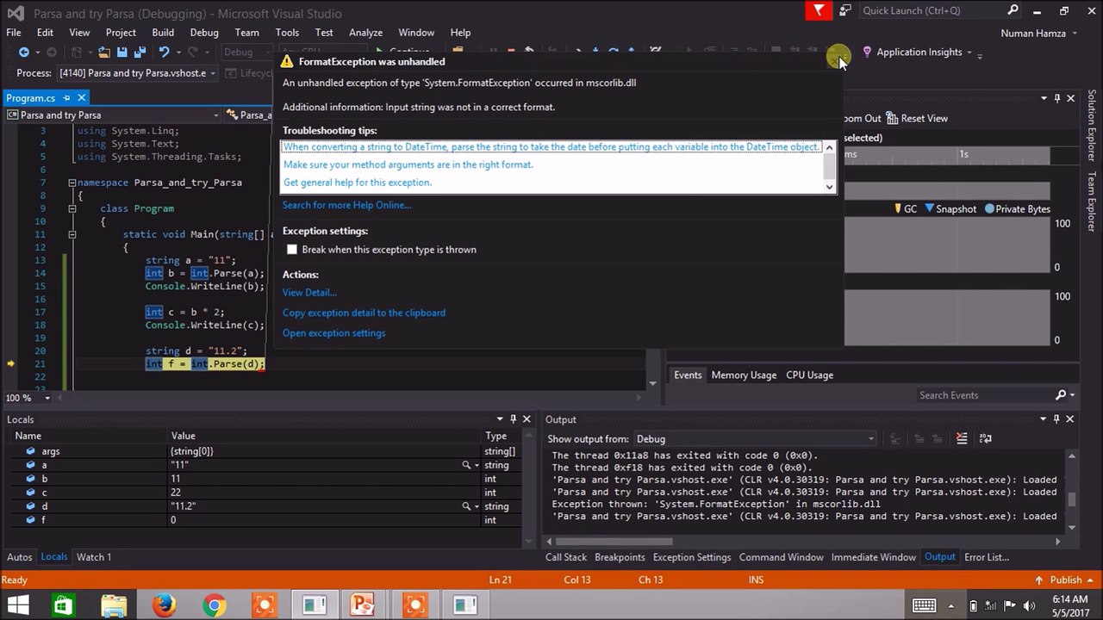Switch to the Autos tab
The width and height of the screenshot is (1103, 620).
point(19,557)
